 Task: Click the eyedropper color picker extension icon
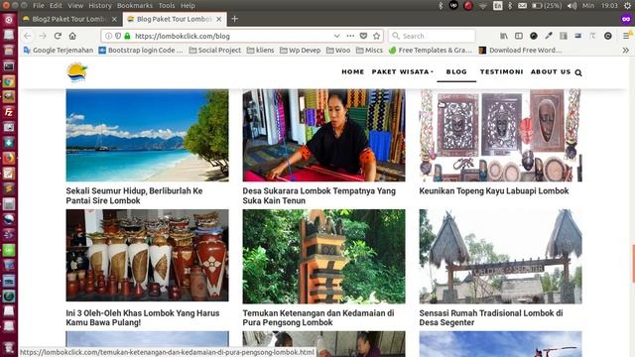(549, 36)
